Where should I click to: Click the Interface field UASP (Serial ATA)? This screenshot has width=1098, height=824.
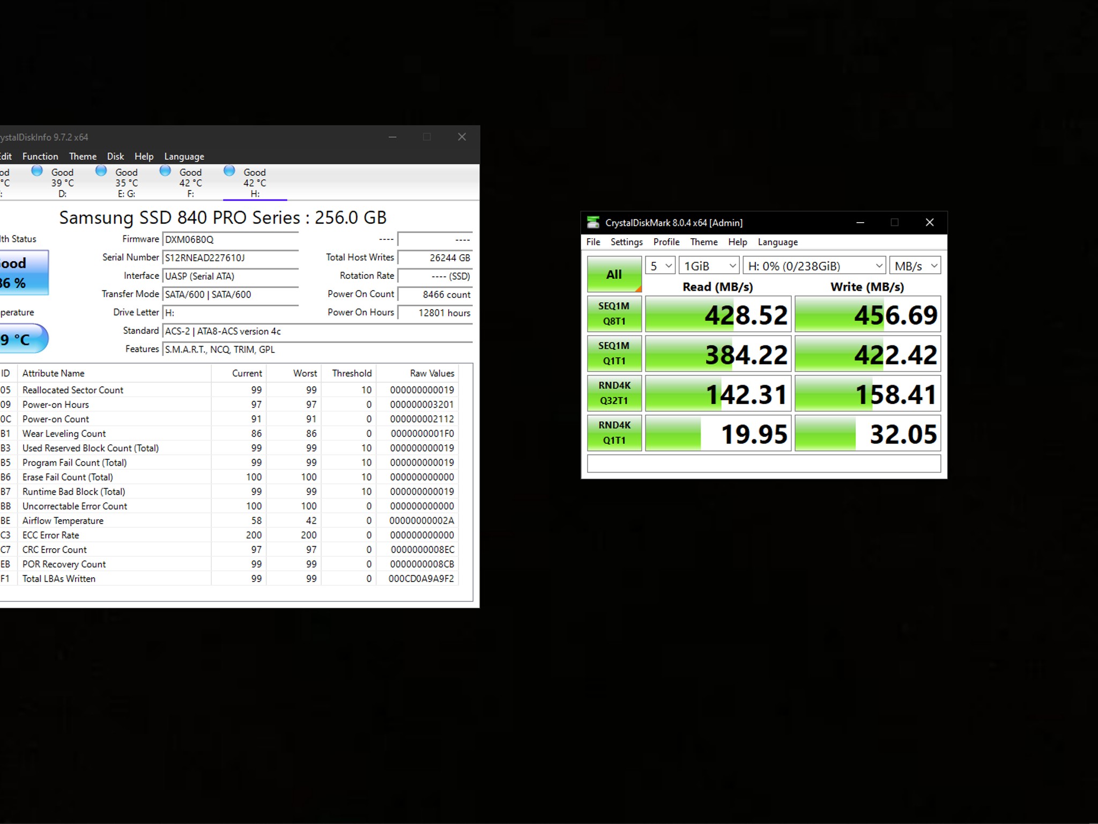tap(231, 276)
